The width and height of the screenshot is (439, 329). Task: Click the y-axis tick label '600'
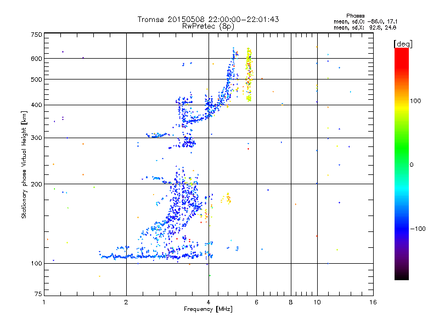36,59
